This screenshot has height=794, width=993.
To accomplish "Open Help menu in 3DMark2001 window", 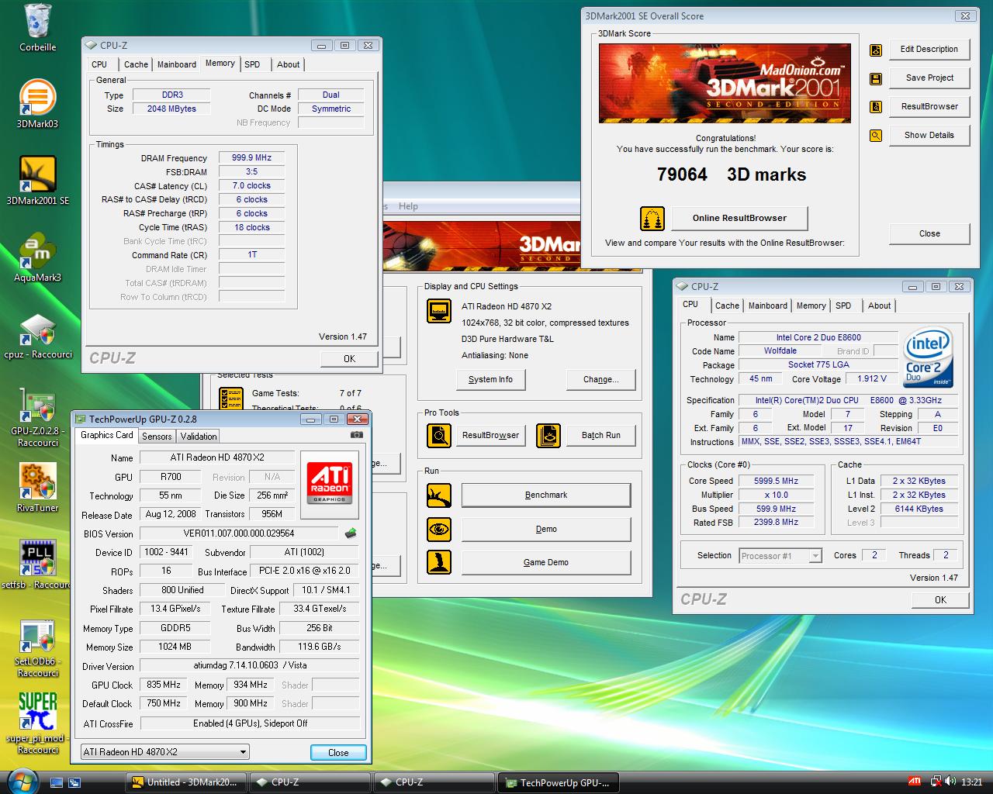I will click(x=408, y=206).
